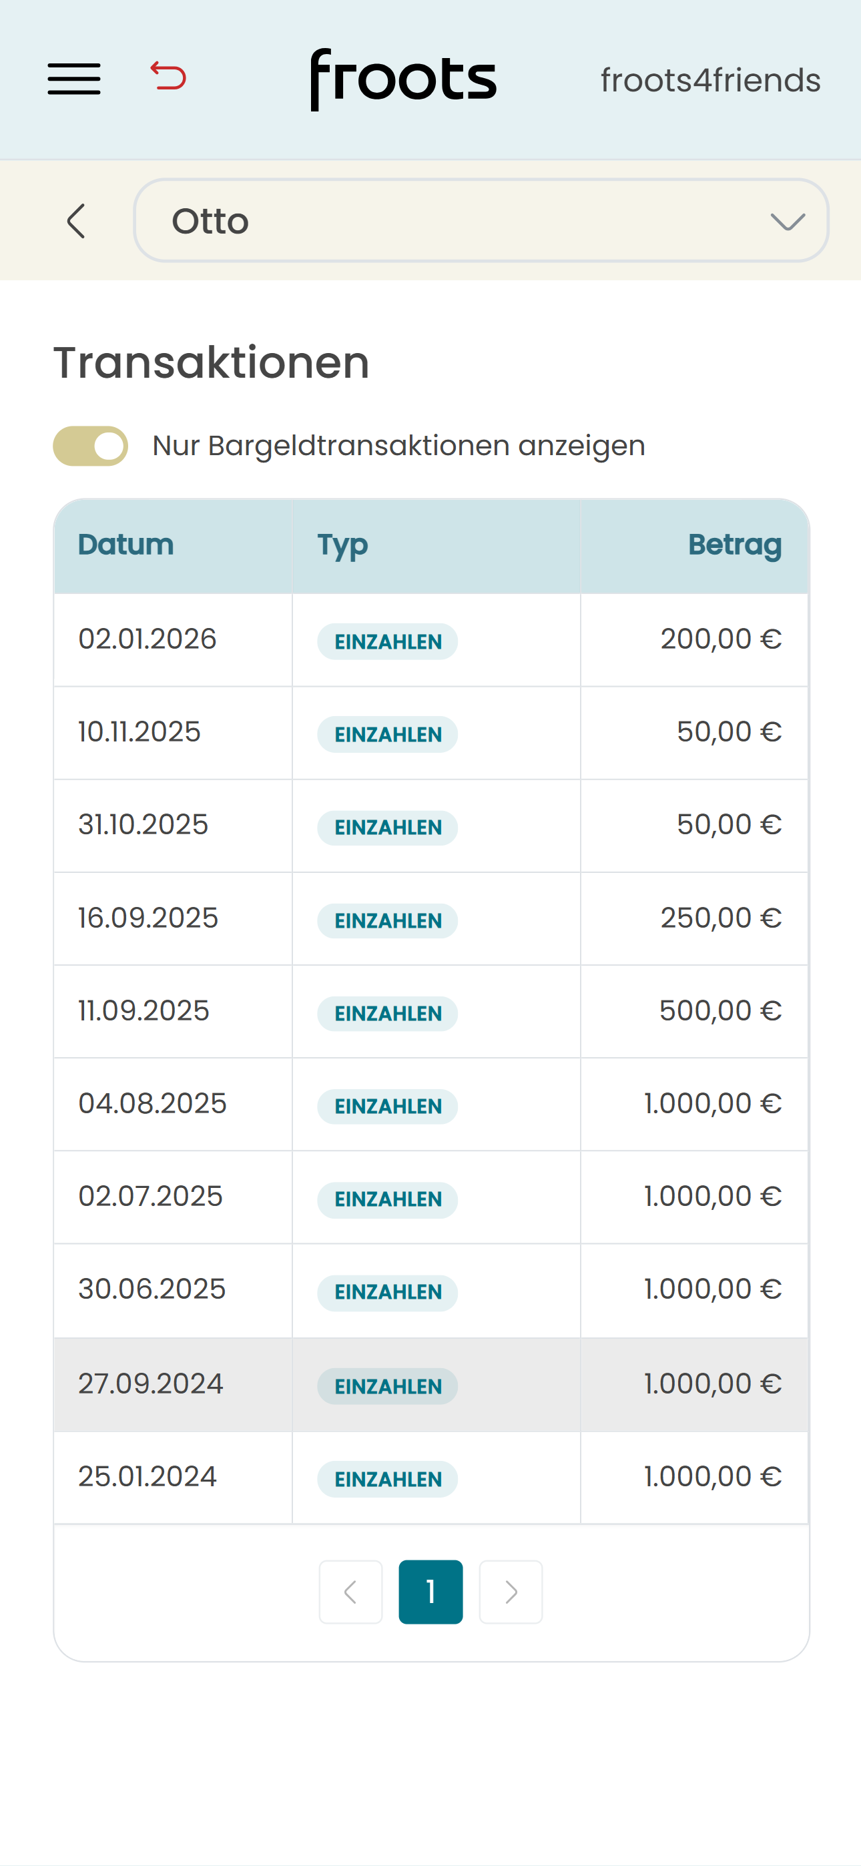This screenshot has width=861, height=1866.
Task: Click the chevron on the Otto selector
Action: click(x=786, y=221)
